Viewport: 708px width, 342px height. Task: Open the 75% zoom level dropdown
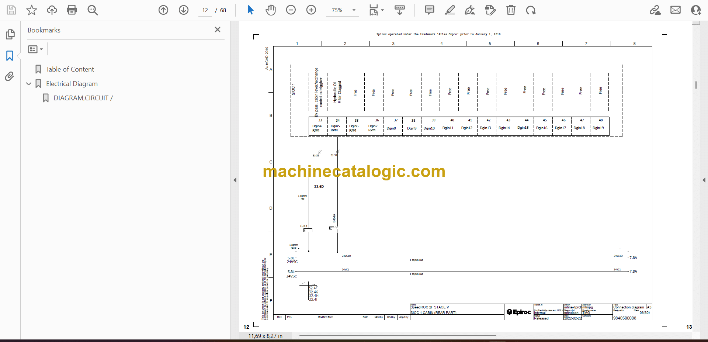[x=354, y=10]
